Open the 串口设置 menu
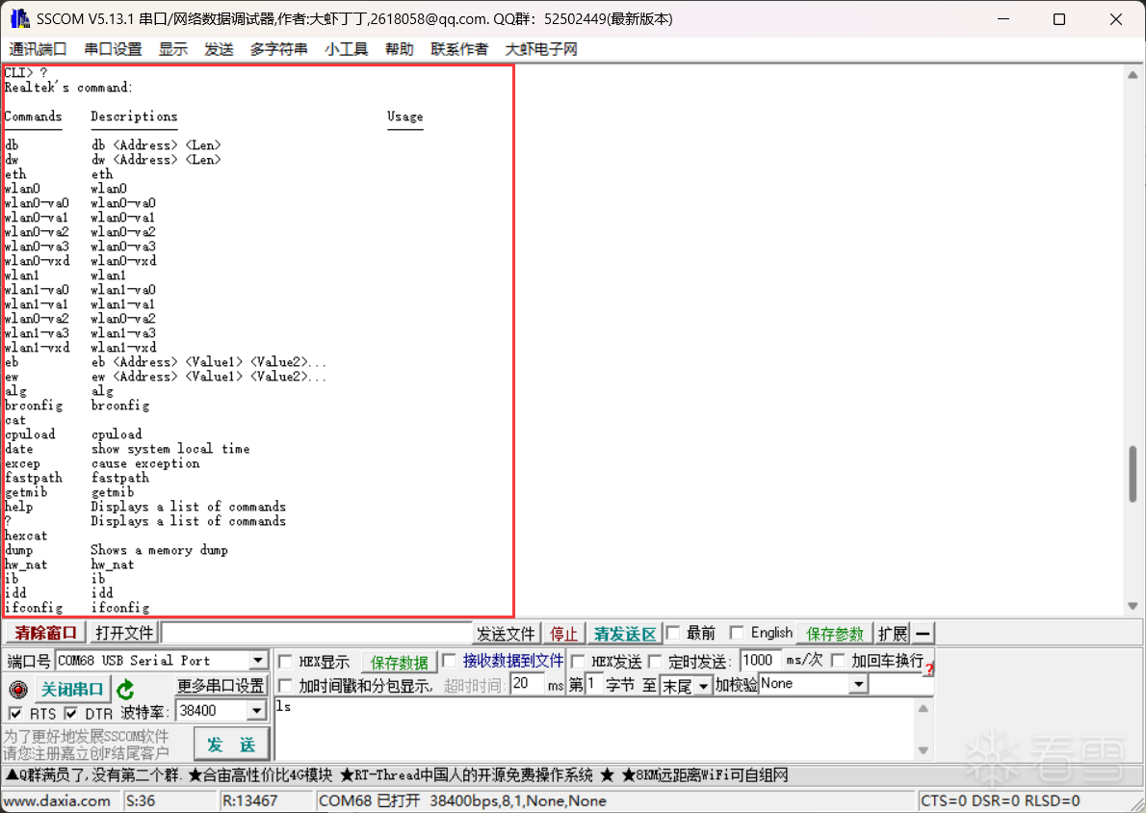 point(113,49)
